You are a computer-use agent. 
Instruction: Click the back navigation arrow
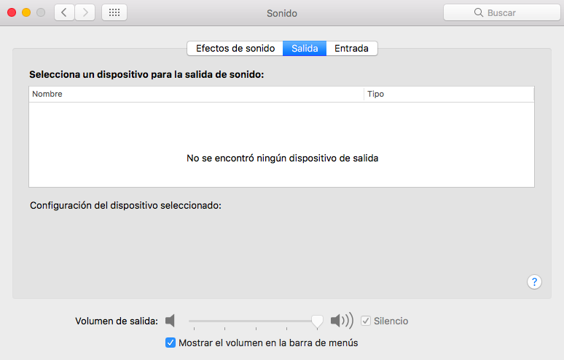[x=64, y=12]
